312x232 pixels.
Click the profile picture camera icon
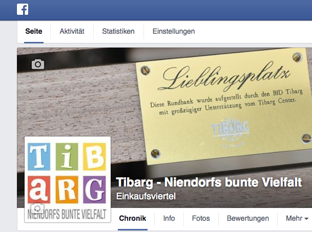(x=37, y=208)
